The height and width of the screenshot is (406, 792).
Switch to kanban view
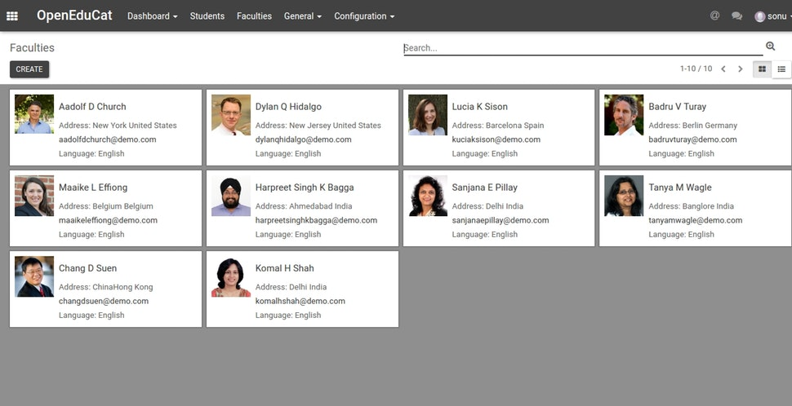tap(763, 69)
